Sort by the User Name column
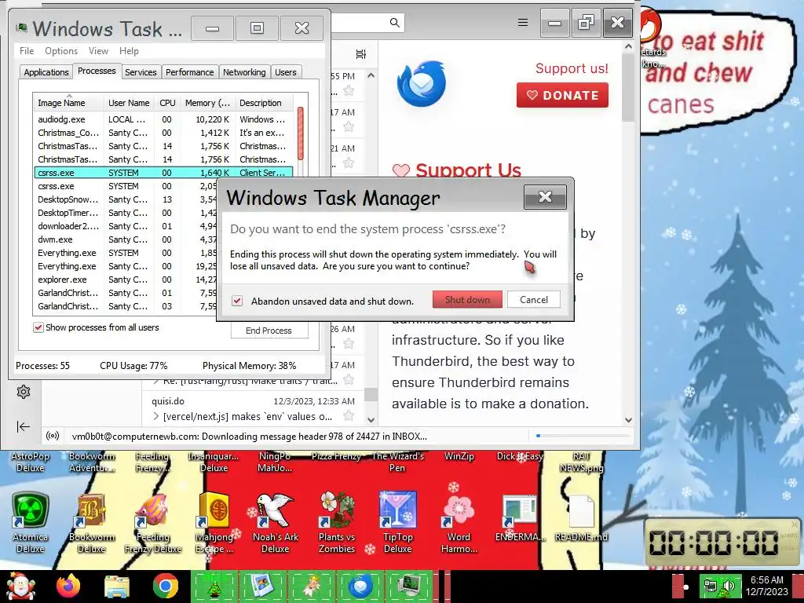The width and height of the screenshot is (804, 603). point(130,103)
